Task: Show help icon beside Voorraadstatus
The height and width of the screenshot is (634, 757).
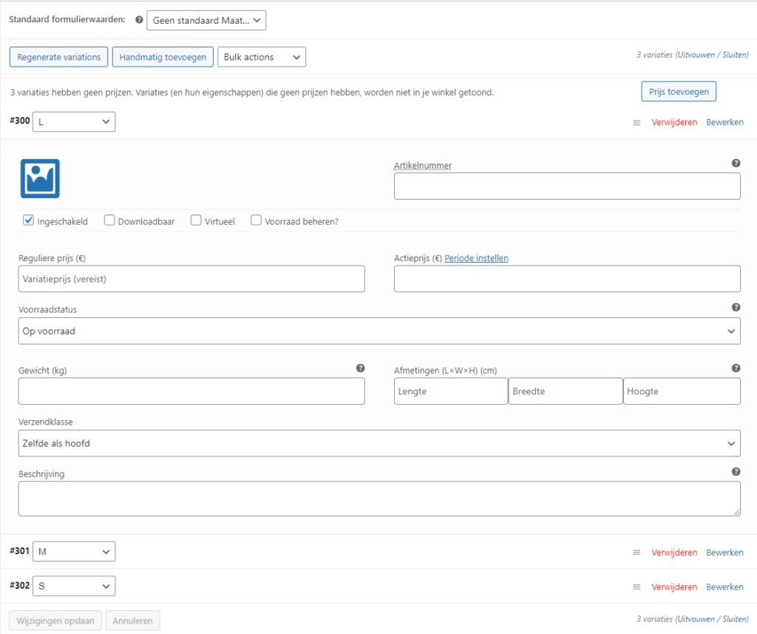Action: (x=736, y=307)
